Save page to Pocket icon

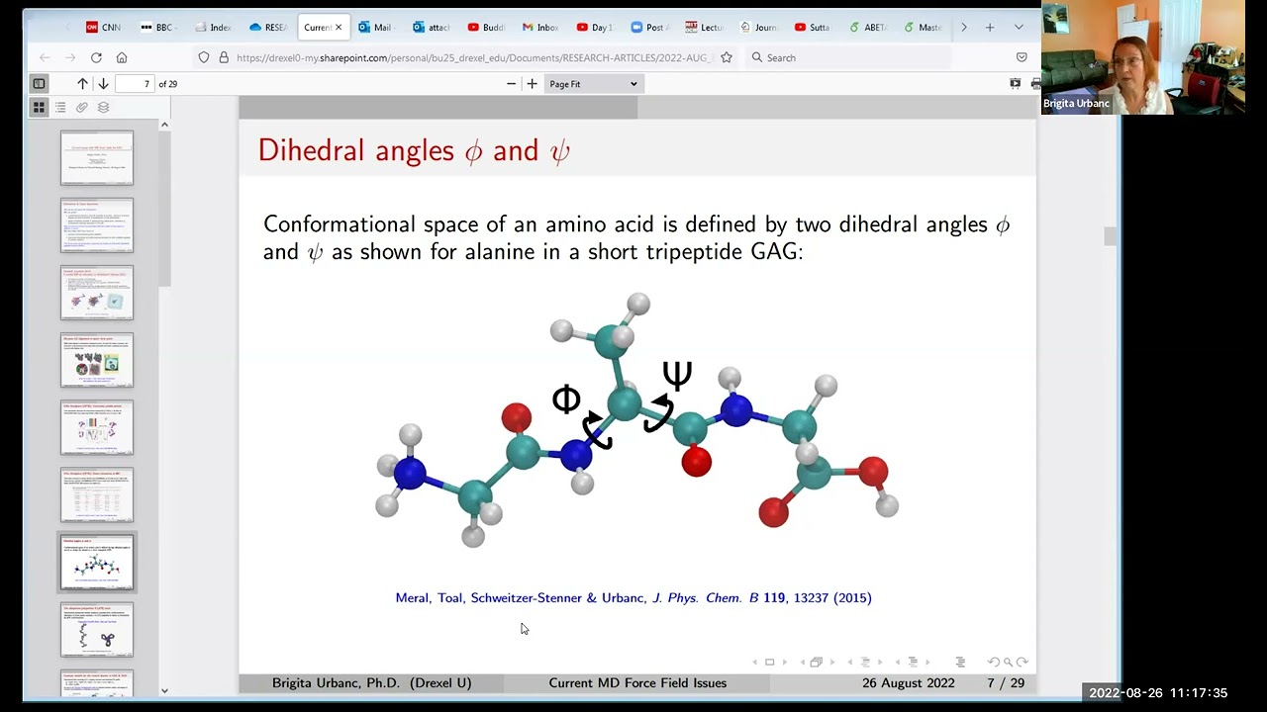(x=1022, y=57)
